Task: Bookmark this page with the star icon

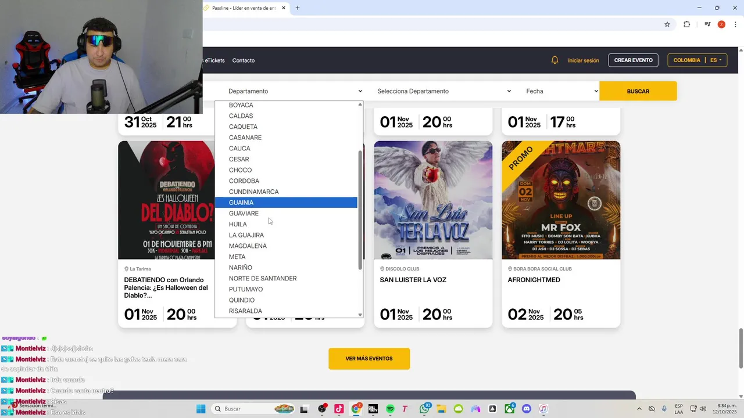Action: 667,24
